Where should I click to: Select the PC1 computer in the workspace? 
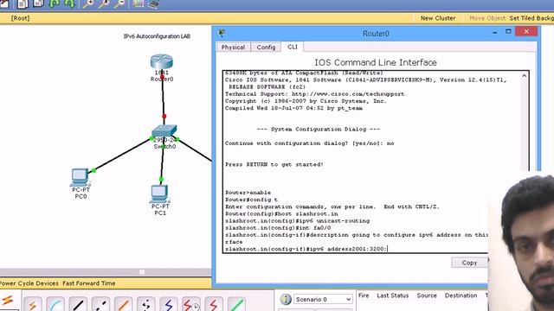click(159, 194)
